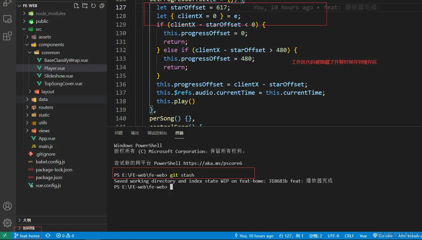Collapse the common folder
This screenshot has height=240, width=422.
pos(30,53)
